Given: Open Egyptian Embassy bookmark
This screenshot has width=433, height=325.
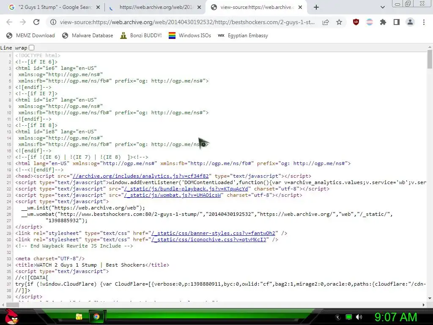Looking at the screenshot, I should click(x=243, y=36).
